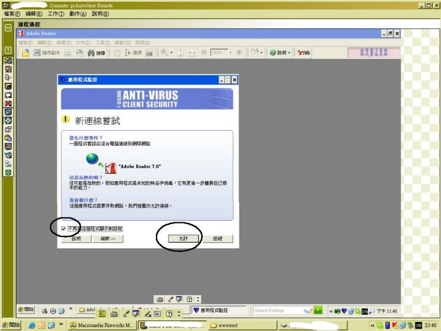Click the Snapshot camera tool icon
The width and height of the screenshot is (441, 331).
tap(149, 52)
